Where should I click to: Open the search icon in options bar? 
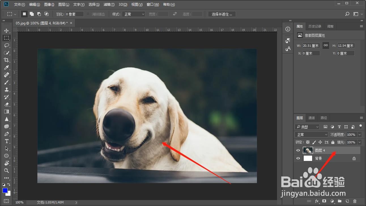coord(347,14)
